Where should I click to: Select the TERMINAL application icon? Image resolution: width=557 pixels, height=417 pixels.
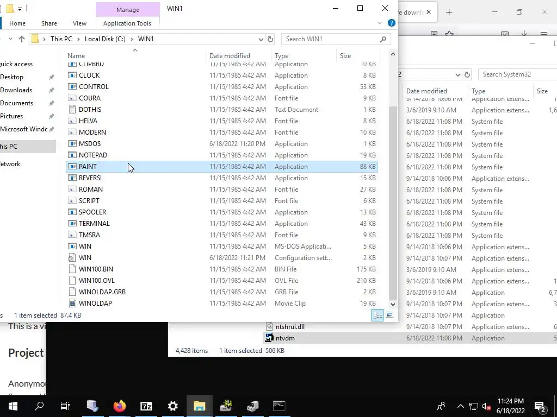pyautogui.click(x=72, y=223)
